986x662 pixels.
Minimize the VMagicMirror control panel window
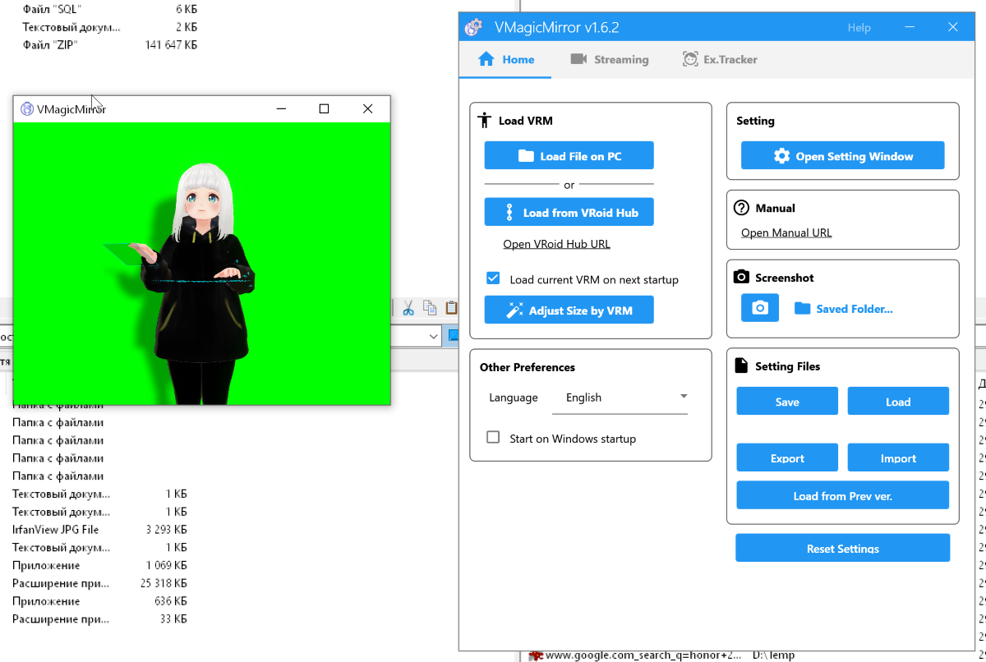911,27
